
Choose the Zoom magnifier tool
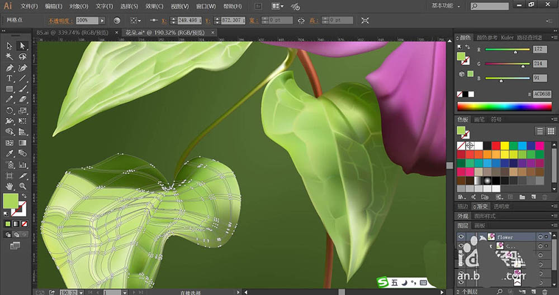coord(22,186)
